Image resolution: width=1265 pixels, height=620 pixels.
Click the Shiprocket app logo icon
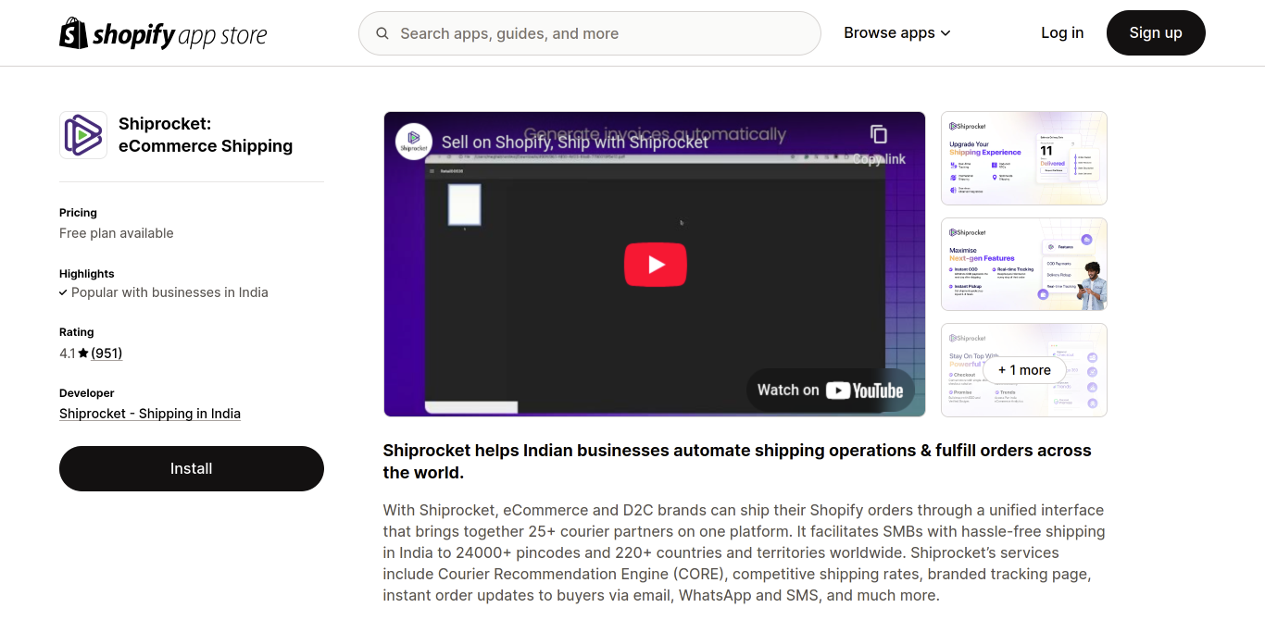pyautogui.click(x=83, y=135)
